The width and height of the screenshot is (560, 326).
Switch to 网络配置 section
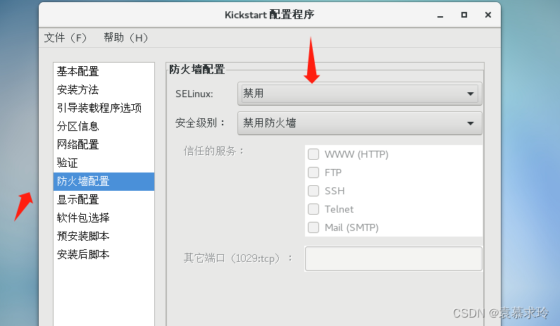click(104, 144)
